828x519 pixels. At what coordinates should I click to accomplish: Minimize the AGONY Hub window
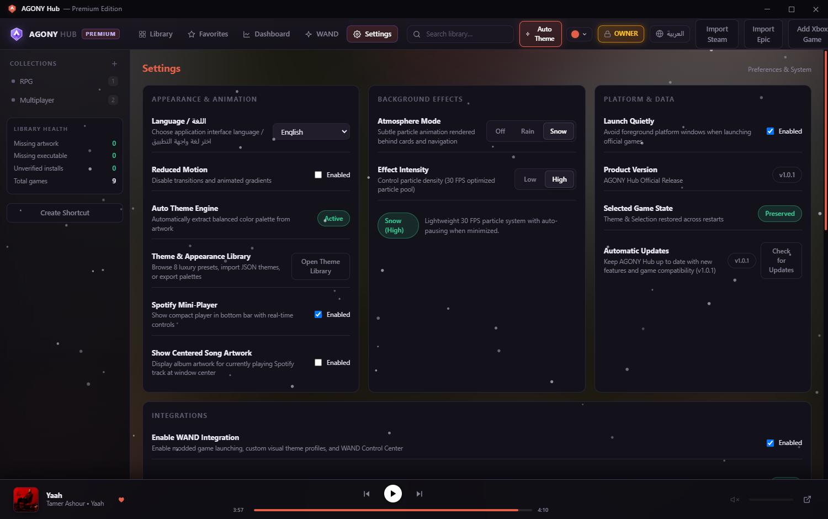tap(767, 9)
